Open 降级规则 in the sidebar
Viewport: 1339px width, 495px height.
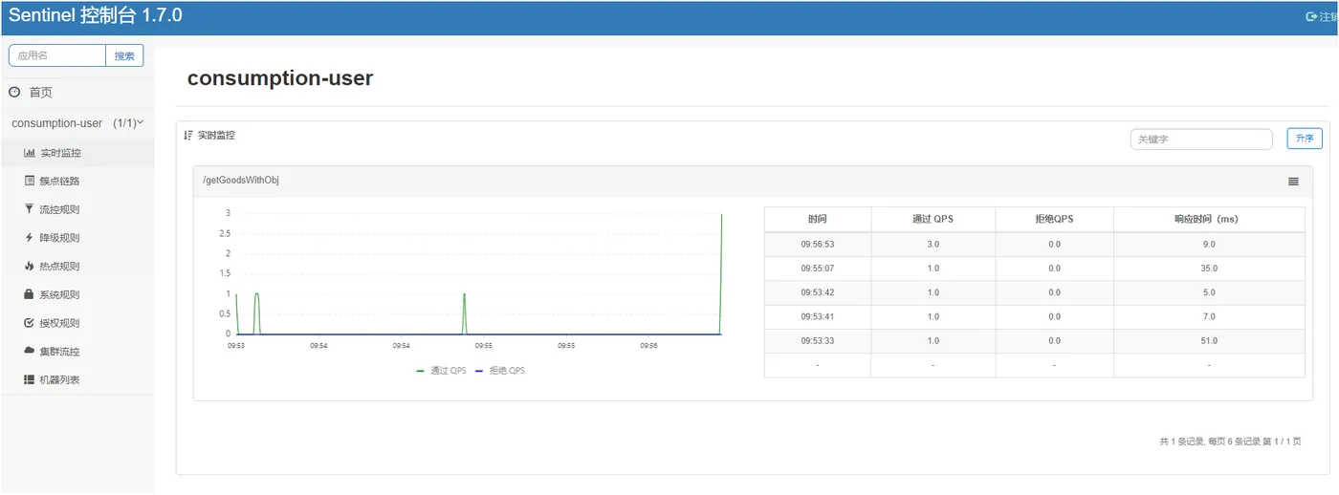77,237
